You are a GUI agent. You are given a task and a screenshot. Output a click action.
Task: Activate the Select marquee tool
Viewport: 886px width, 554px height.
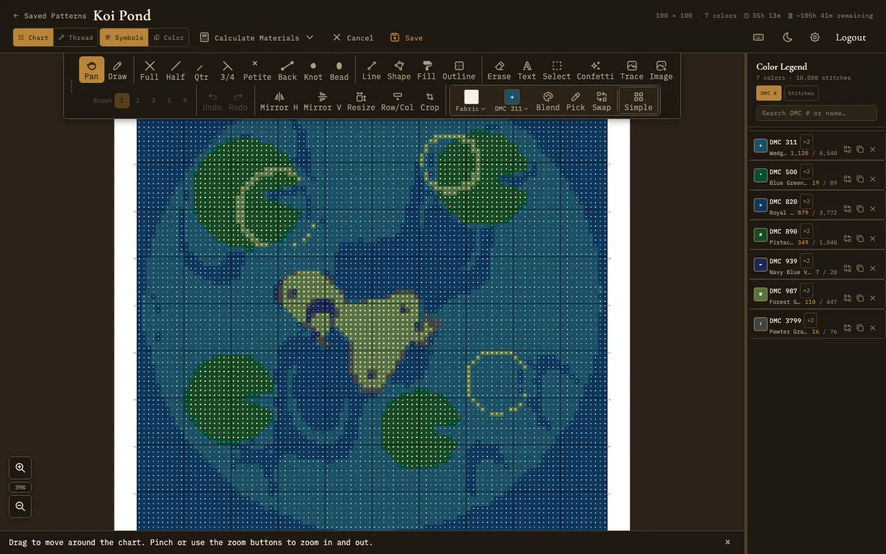(x=557, y=70)
